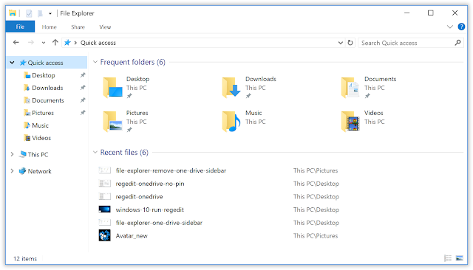Open the File ribbon tab
Screen dimensions: 473x270
pos(20,27)
